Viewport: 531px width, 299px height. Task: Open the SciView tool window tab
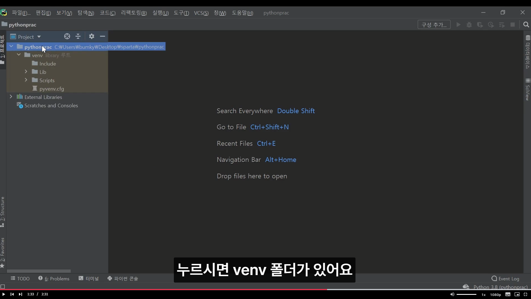pyautogui.click(x=528, y=89)
